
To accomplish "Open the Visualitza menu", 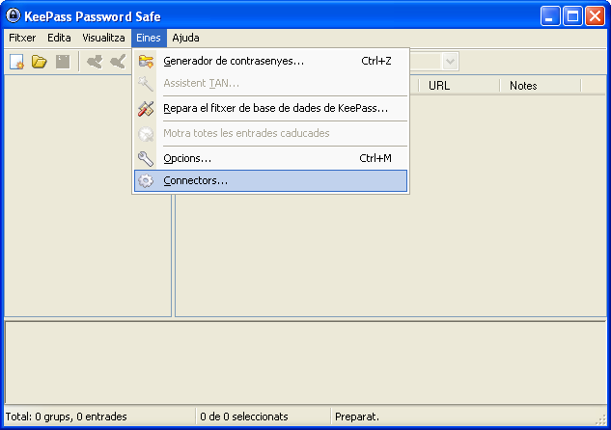I will (103, 38).
